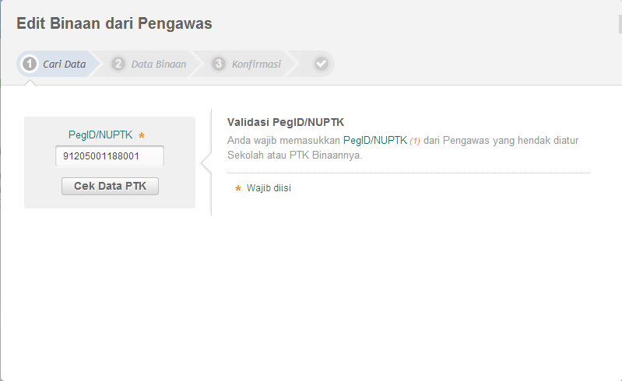Screen dimensions: 622x381
Task: Click the step 1 number circle icon
Action: tap(30, 64)
